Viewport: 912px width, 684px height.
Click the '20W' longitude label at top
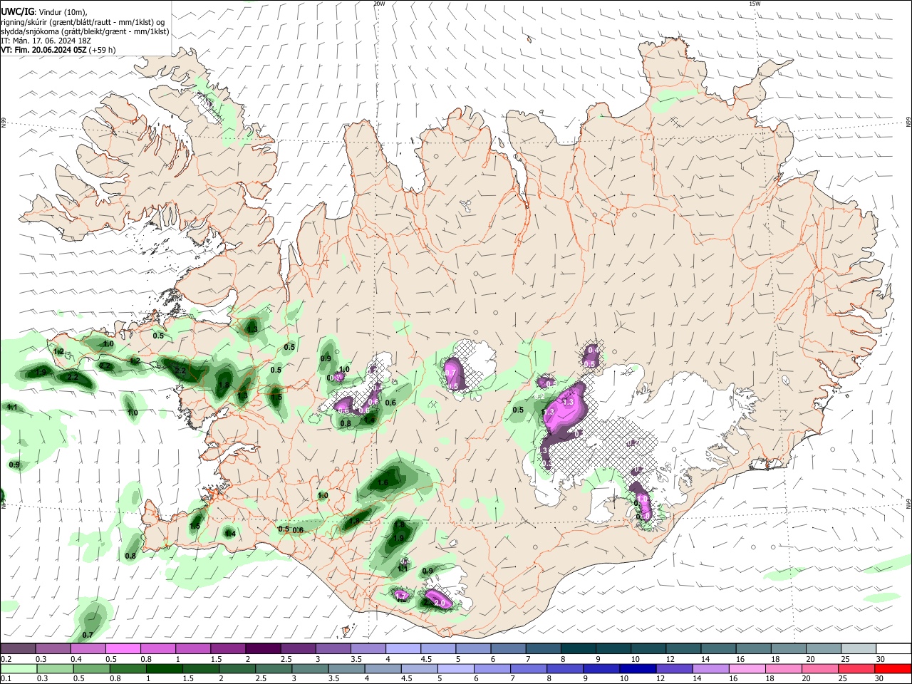click(x=379, y=4)
